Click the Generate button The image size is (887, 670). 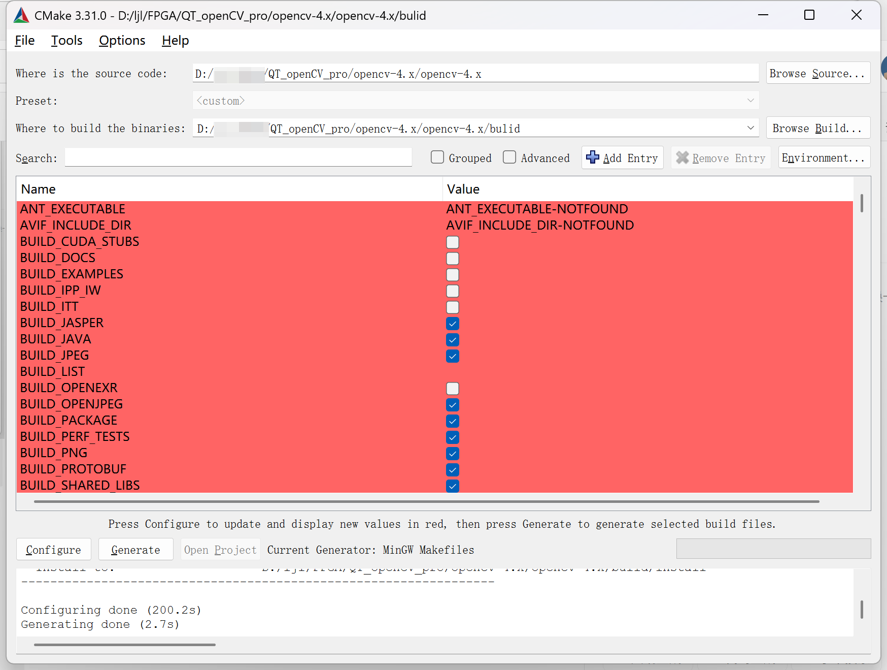pos(135,550)
